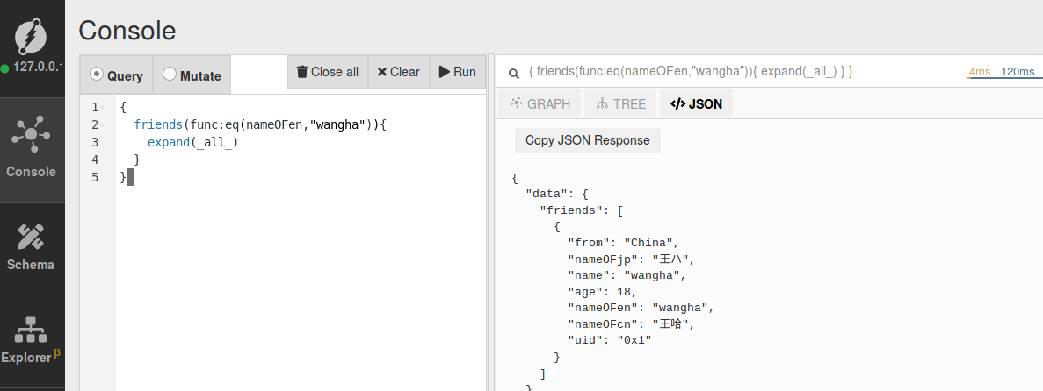This screenshot has height=391, width=1043.
Task: Click the trash icon on Close all
Action: pos(302,72)
